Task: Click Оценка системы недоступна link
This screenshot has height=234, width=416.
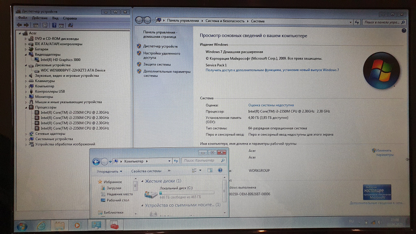Action: [x=271, y=105]
